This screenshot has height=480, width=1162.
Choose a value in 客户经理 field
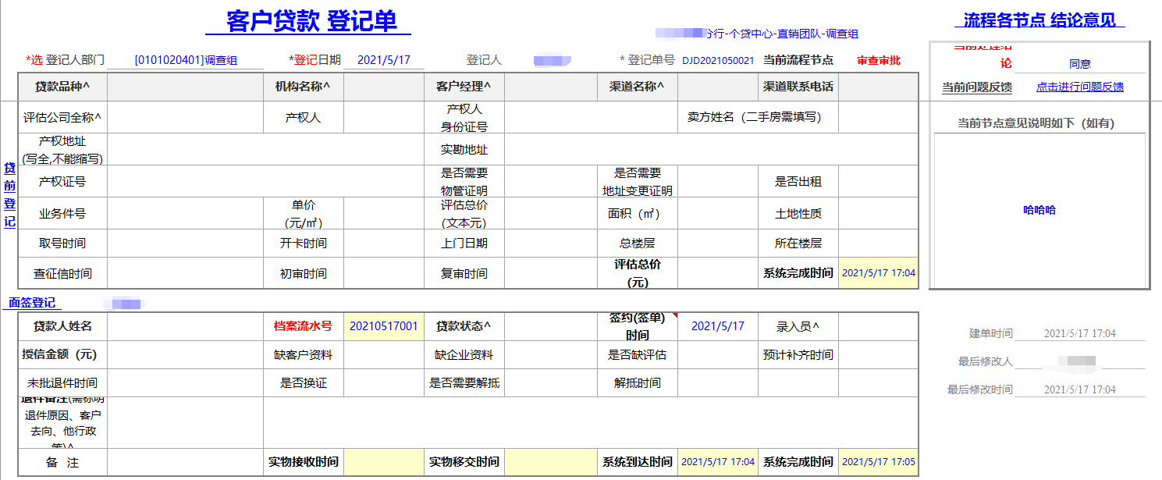click(x=551, y=87)
